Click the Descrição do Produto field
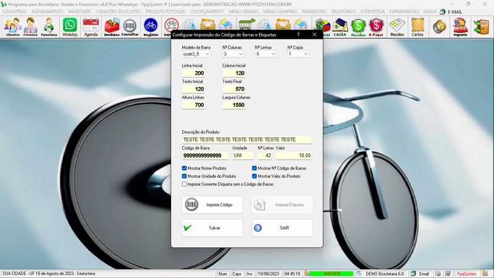Screen dimensions: 494x278 (x=247, y=140)
